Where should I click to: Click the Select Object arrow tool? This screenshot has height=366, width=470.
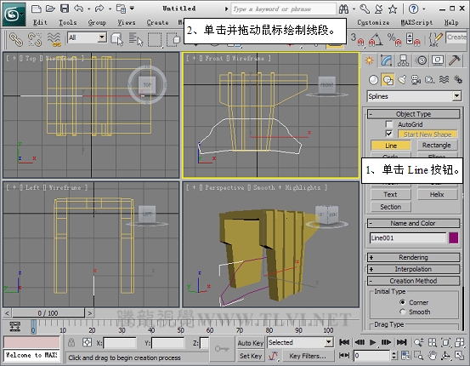click(x=117, y=39)
